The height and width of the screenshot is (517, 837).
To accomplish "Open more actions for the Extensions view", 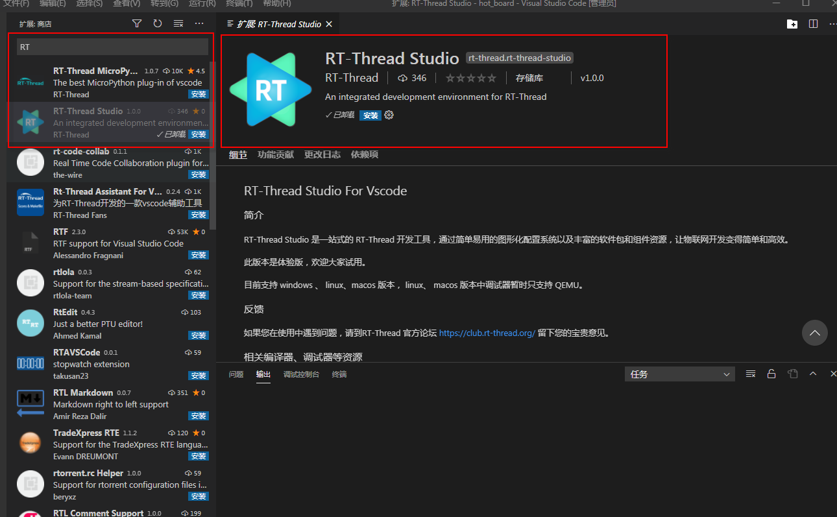I will pos(199,23).
